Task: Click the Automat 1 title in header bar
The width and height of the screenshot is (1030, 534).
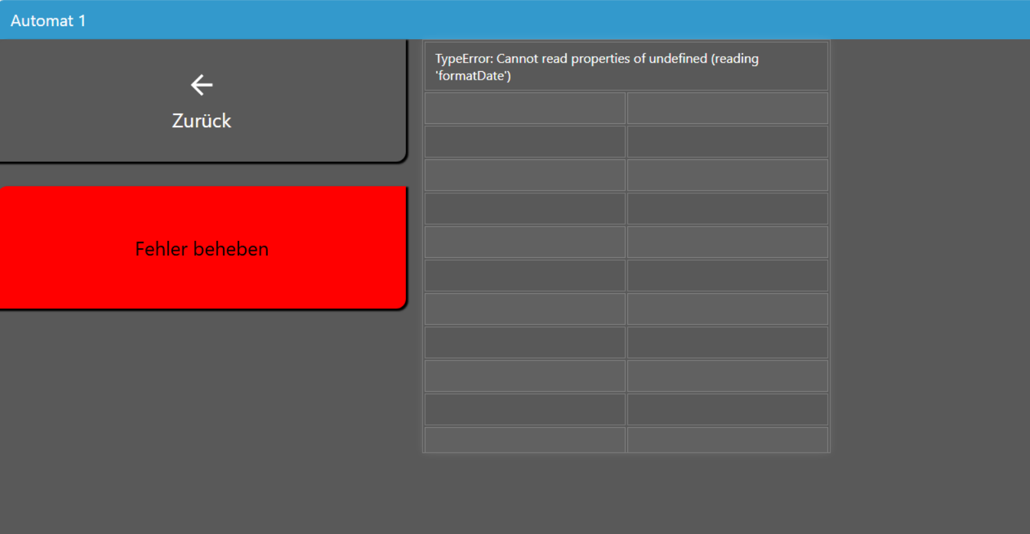Action: 48,21
